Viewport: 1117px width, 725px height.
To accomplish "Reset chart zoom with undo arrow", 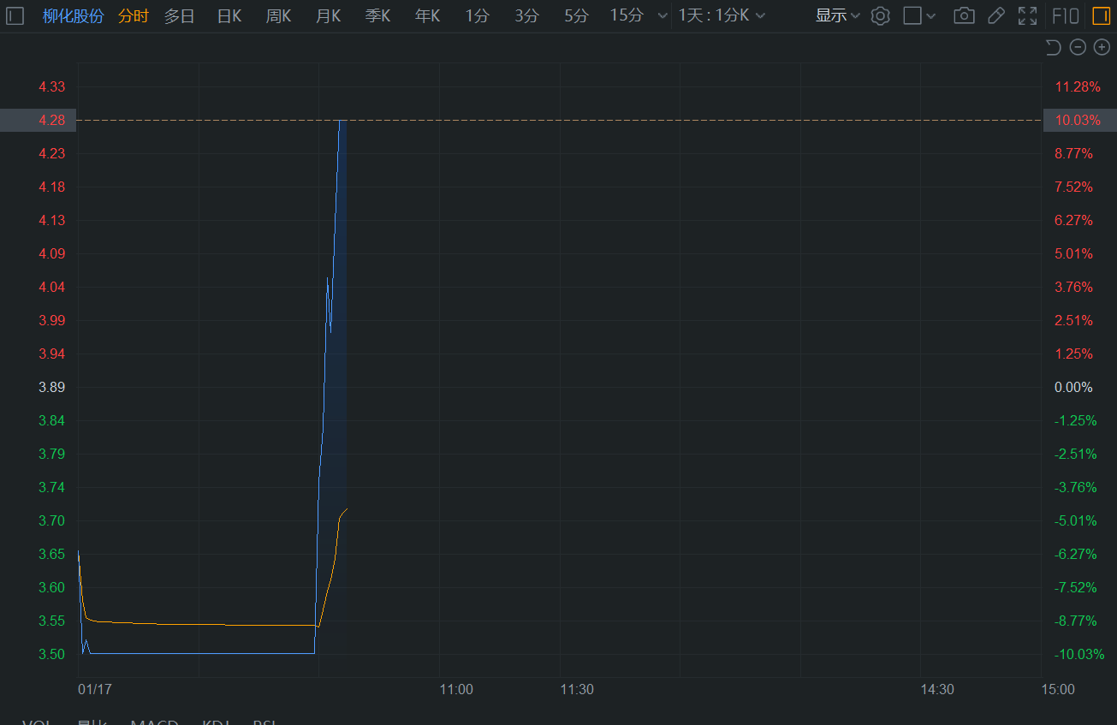I will point(1054,47).
